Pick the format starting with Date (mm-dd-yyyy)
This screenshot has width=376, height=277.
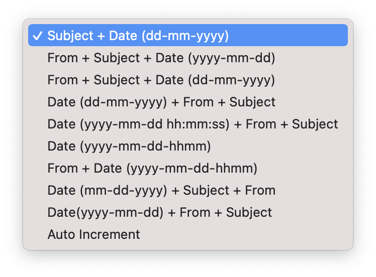point(161,190)
